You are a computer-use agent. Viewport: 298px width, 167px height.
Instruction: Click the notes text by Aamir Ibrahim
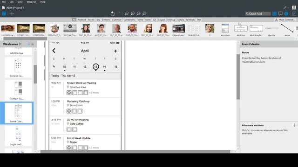[x=261, y=60]
